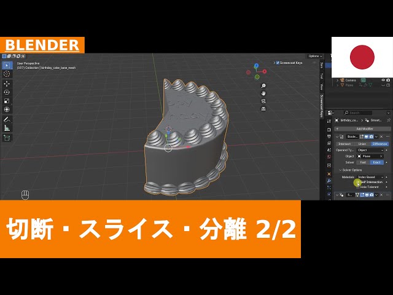Screen dimensions: 393x295
Task: Open the Render properties tab icon
Action: pos(329,130)
